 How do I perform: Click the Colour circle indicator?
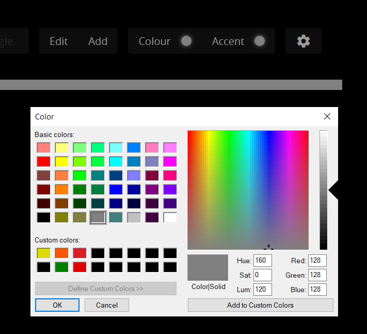[186, 41]
